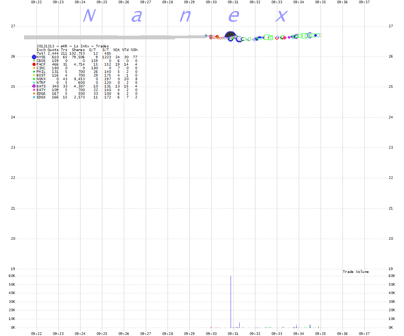
Task: Click the 'PACF' exchange label
Action: pos(41,64)
